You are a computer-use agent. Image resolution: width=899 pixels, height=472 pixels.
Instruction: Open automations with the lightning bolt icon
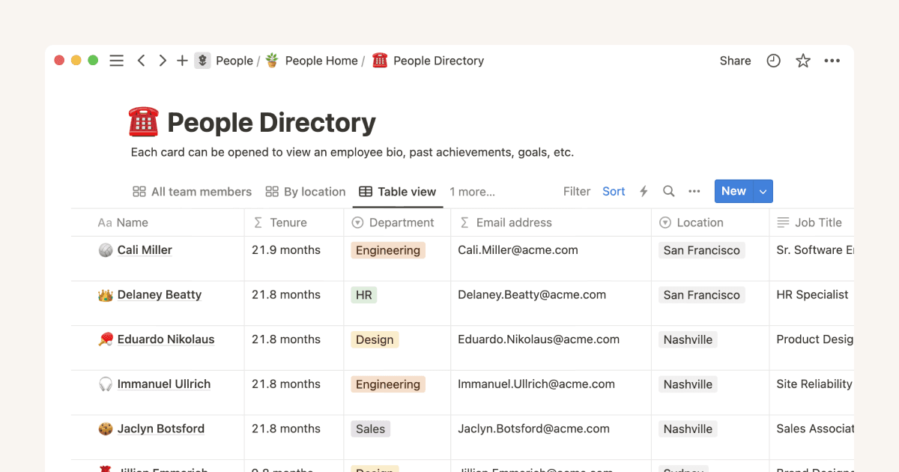pos(643,191)
